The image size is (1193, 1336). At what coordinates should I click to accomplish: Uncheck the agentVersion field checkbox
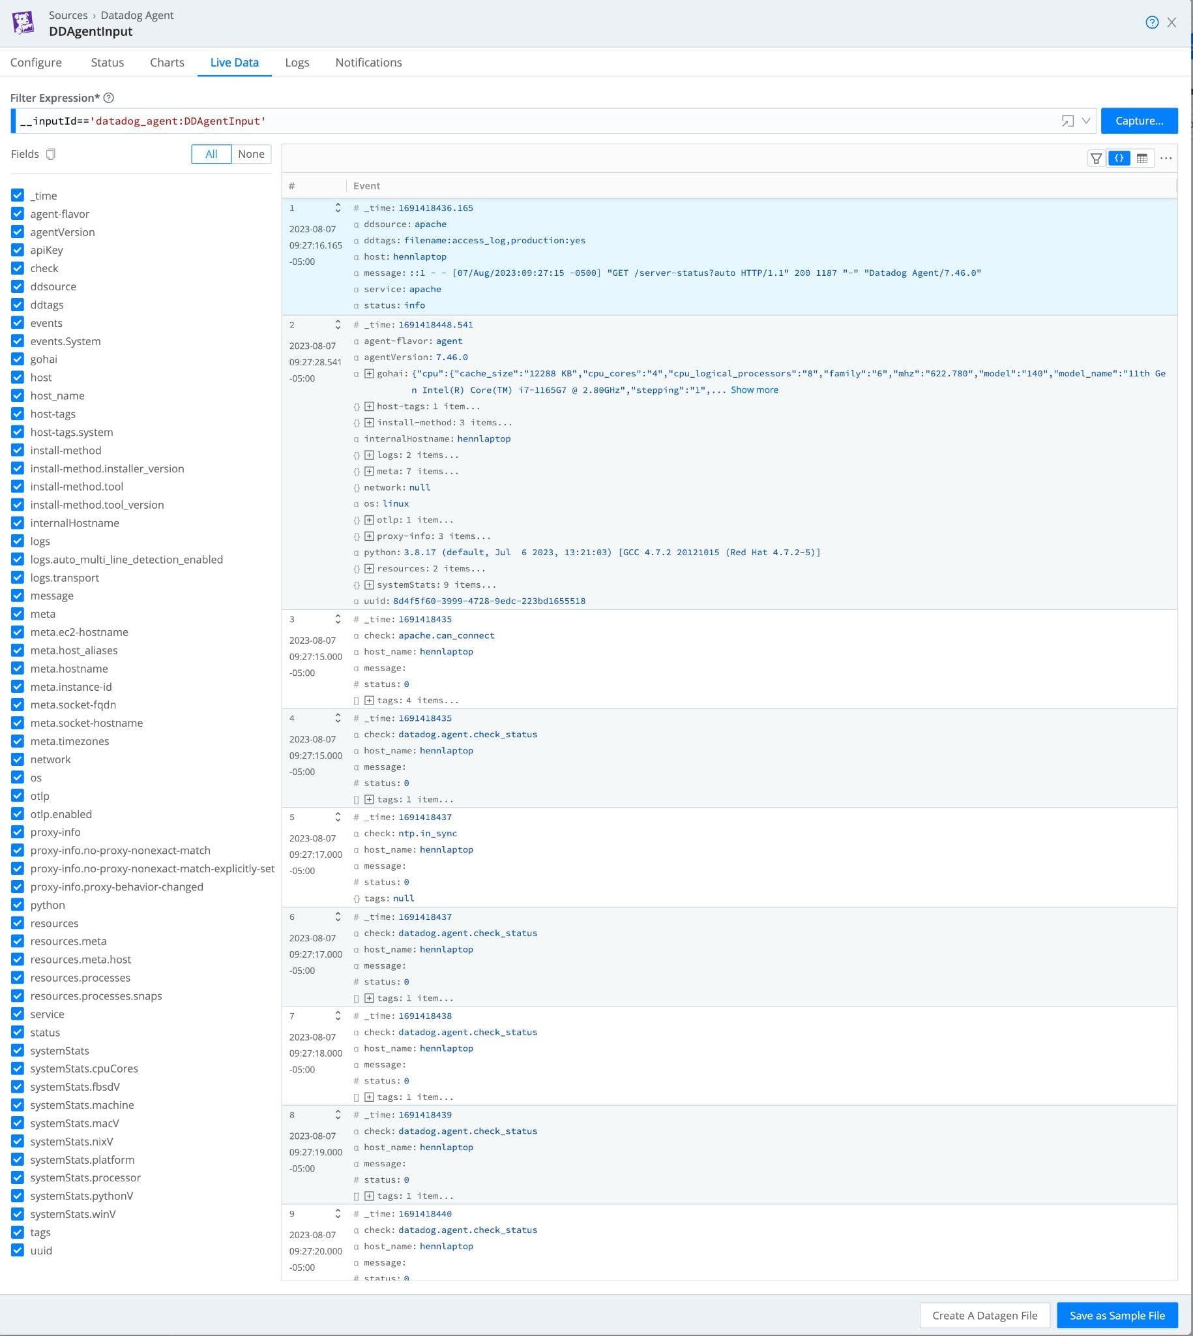[18, 232]
